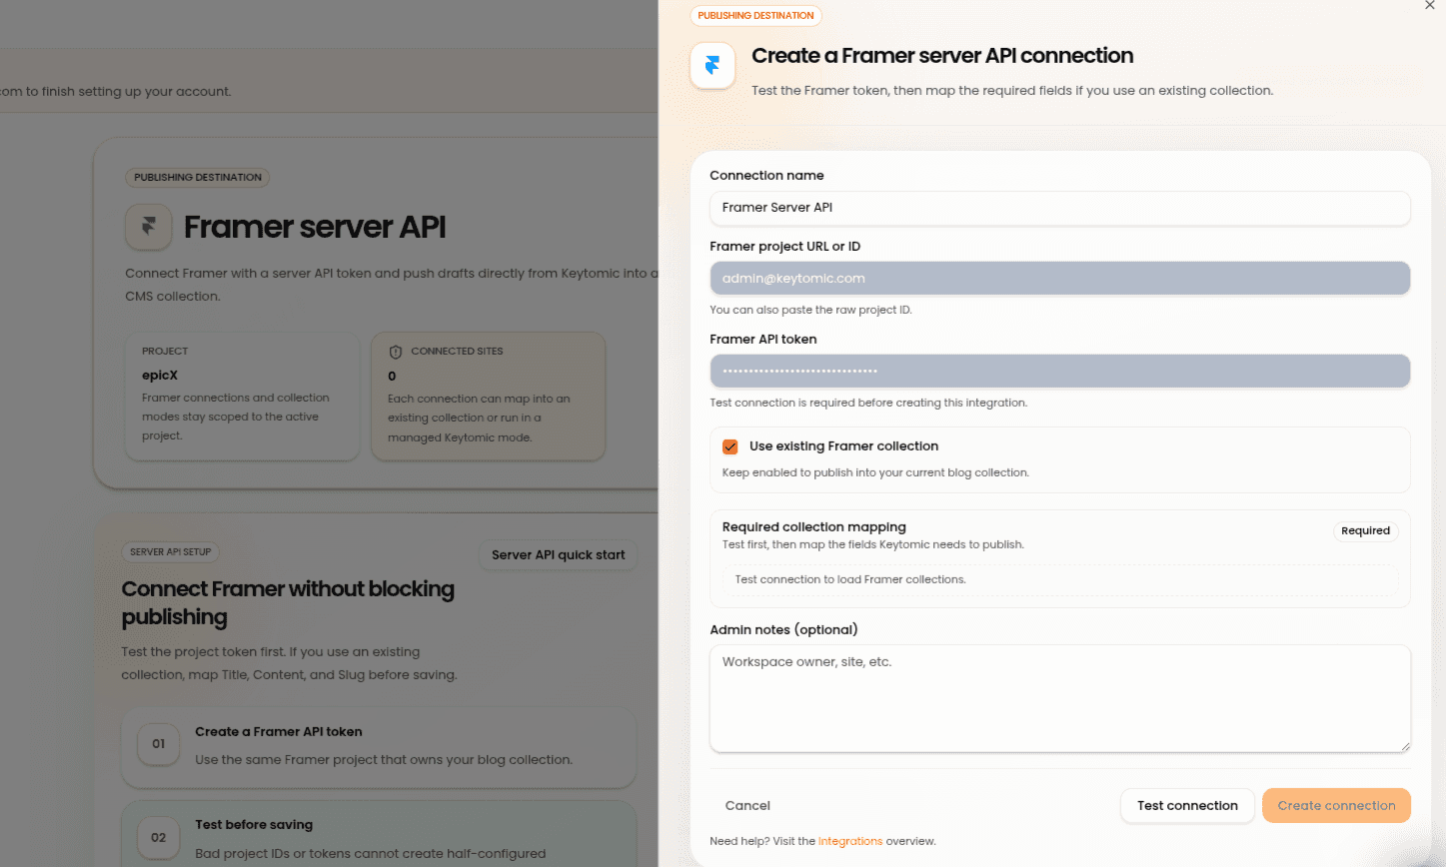Image resolution: width=1446 pixels, height=867 pixels.
Task: Open Server API quick start
Action: click(558, 555)
